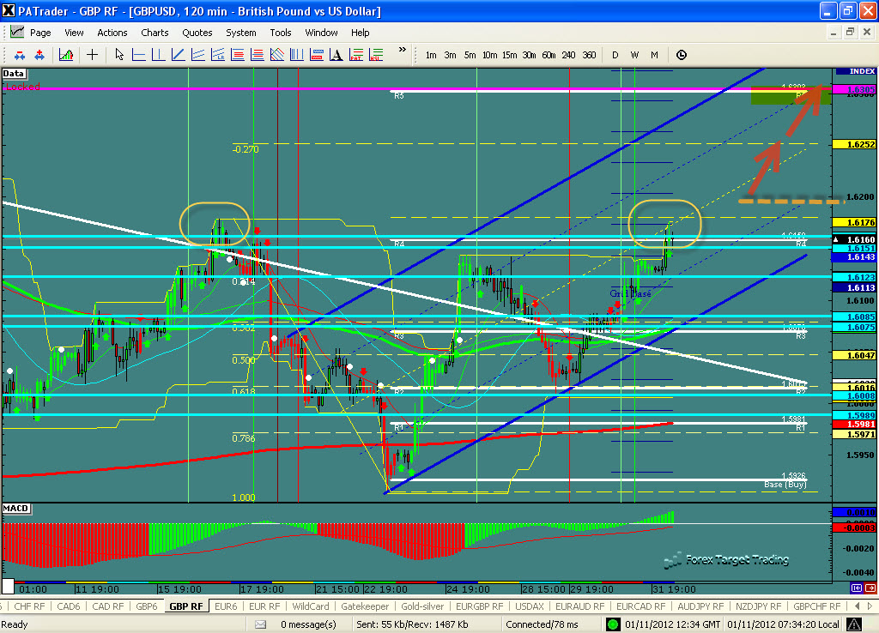This screenshot has width=879, height=633.
Task: Select the arrow pointer tool
Action: [x=119, y=55]
